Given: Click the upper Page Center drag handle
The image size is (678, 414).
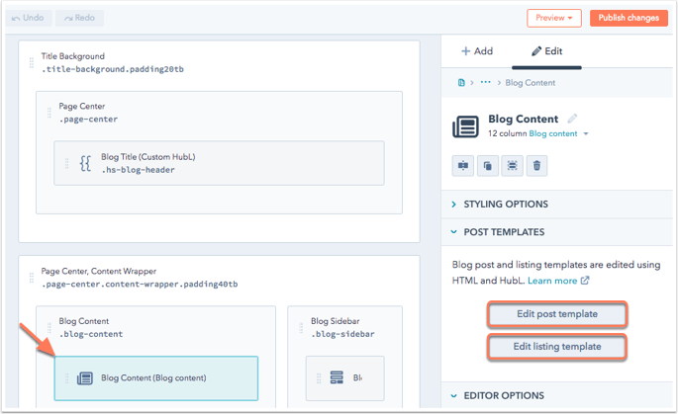Looking at the screenshot, I should pyautogui.click(x=48, y=113).
